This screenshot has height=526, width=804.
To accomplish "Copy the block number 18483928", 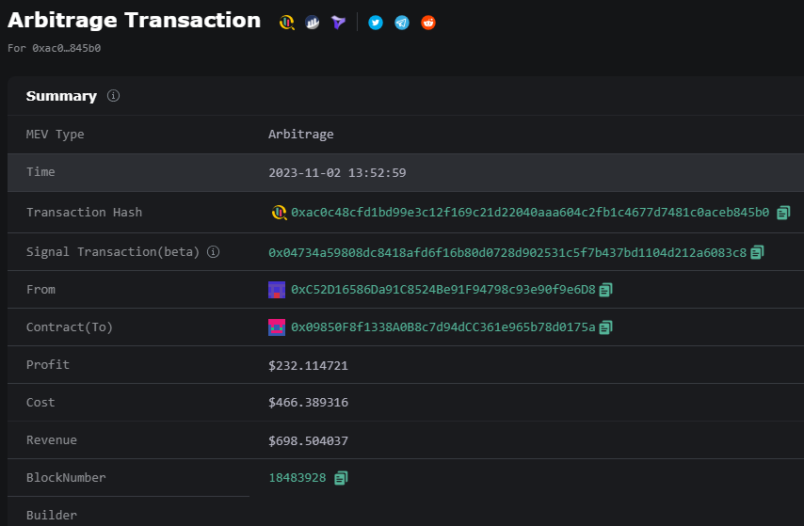I will pos(341,478).
